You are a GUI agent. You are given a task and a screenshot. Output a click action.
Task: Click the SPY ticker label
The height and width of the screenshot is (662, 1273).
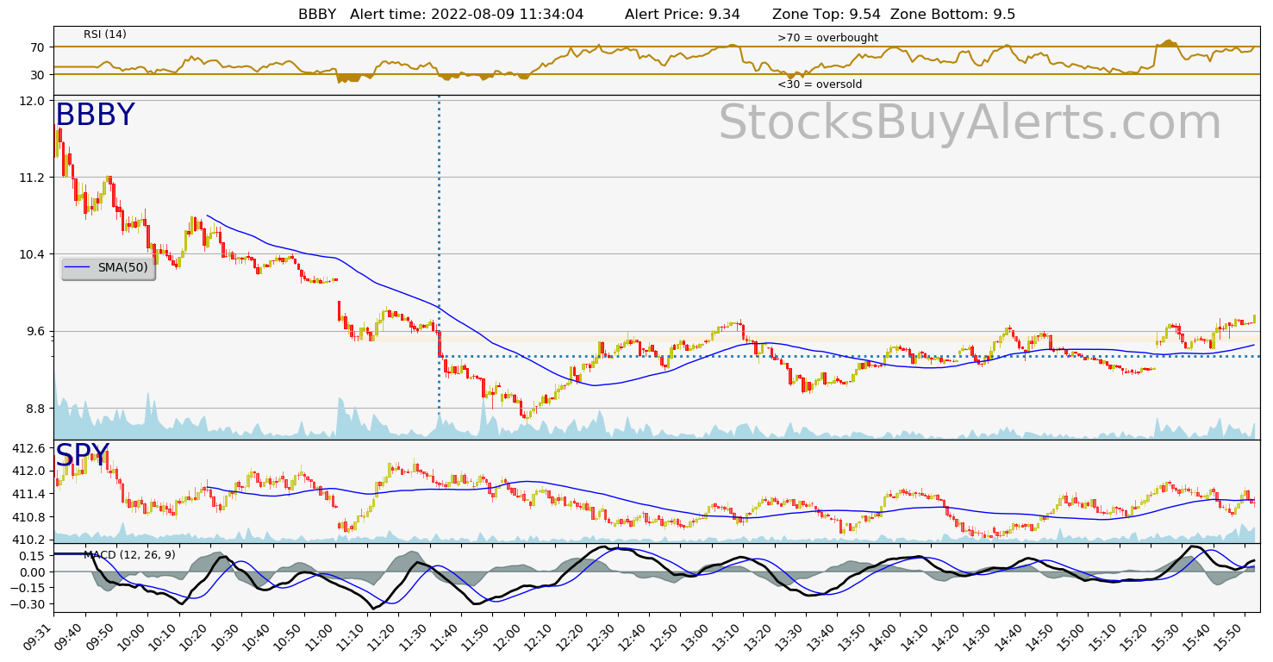[x=83, y=456]
